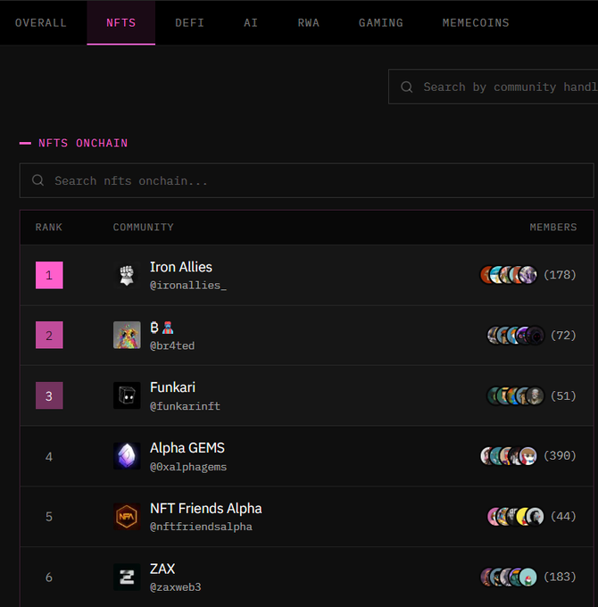Click the (44) member count
This screenshot has width=598, height=607.
(563, 516)
